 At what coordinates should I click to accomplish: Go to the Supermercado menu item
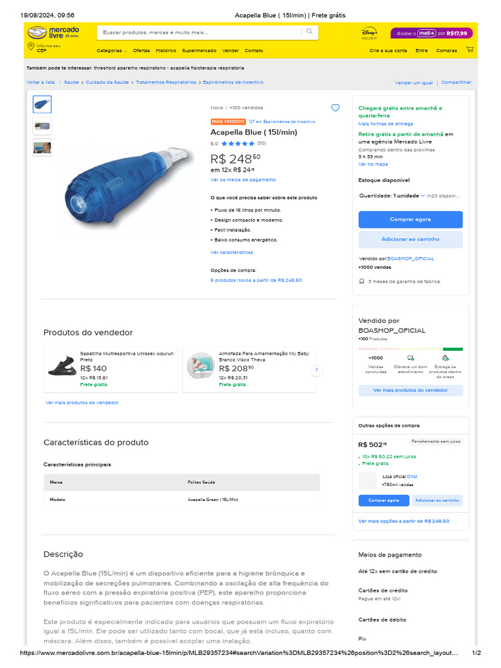tap(199, 50)
